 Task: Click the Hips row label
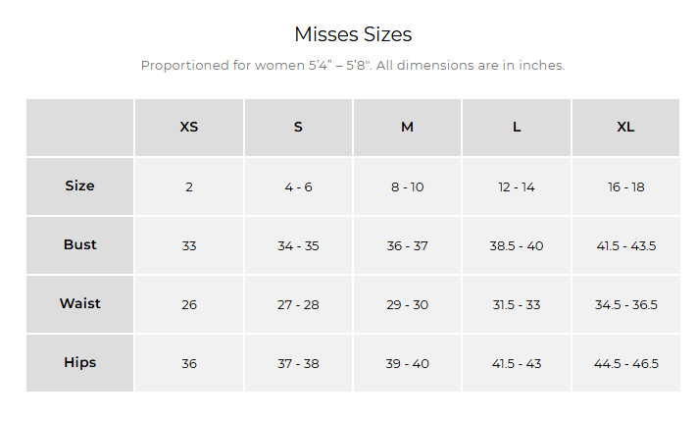click(x=80, y=363)
